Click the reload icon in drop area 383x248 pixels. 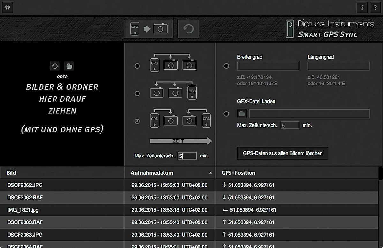coord(55,66)
